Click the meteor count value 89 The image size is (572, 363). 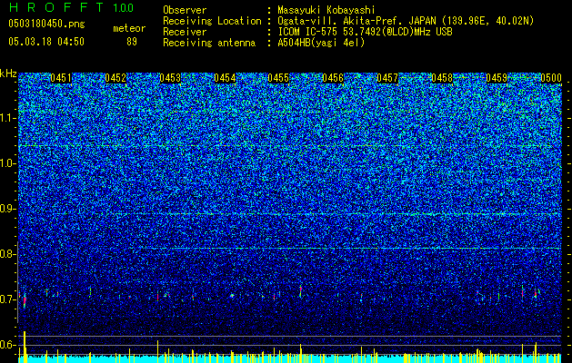132,42
